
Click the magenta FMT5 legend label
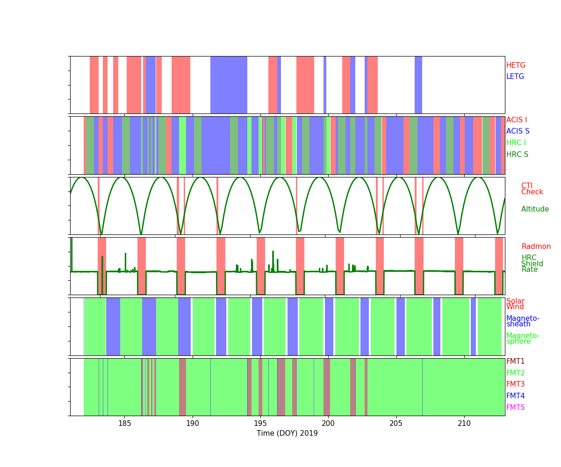click(515, 408)
